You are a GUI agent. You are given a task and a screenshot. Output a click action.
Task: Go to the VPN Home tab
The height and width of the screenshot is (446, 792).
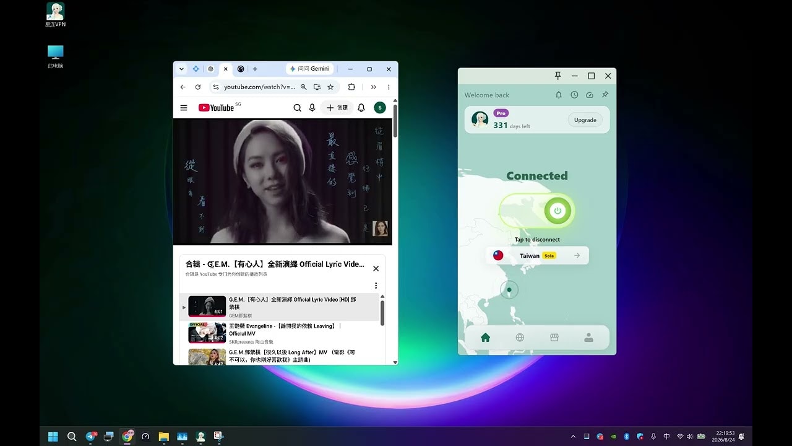pos(485,338)
